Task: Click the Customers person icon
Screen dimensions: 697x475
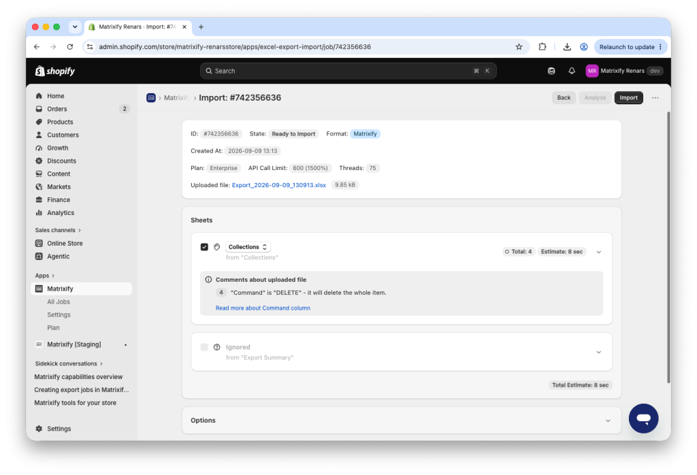Action: click(39, 135)
